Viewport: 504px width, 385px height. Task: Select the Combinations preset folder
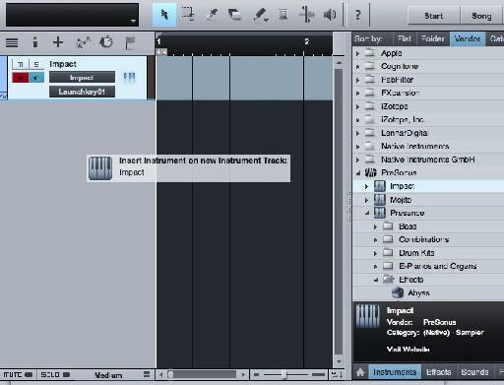pos(428,239)
